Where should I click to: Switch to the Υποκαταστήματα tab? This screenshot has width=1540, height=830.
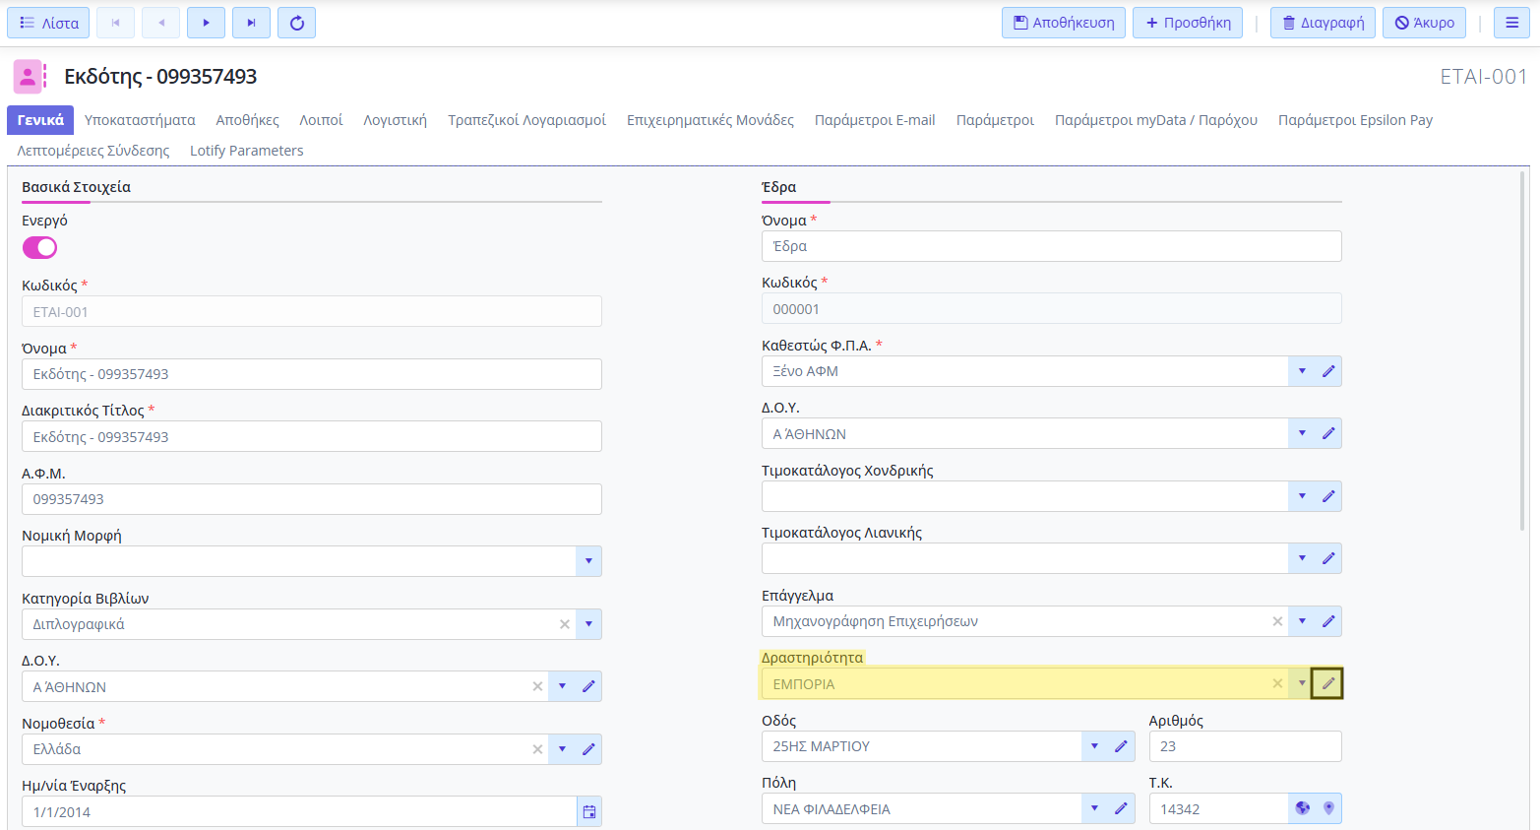pyautogui.click(x=140, y=120)
